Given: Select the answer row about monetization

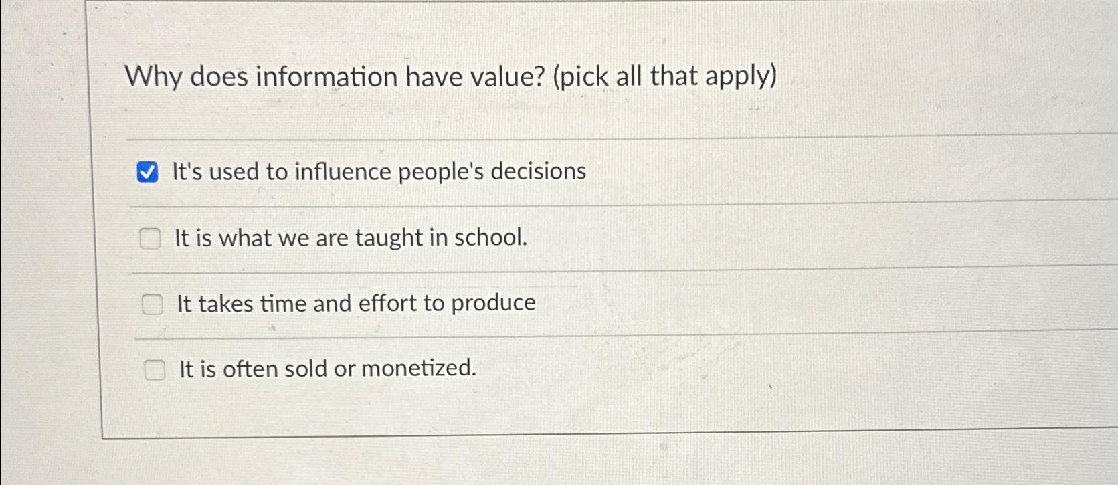Looking at the screenshot, I should (x=328, y=369).
